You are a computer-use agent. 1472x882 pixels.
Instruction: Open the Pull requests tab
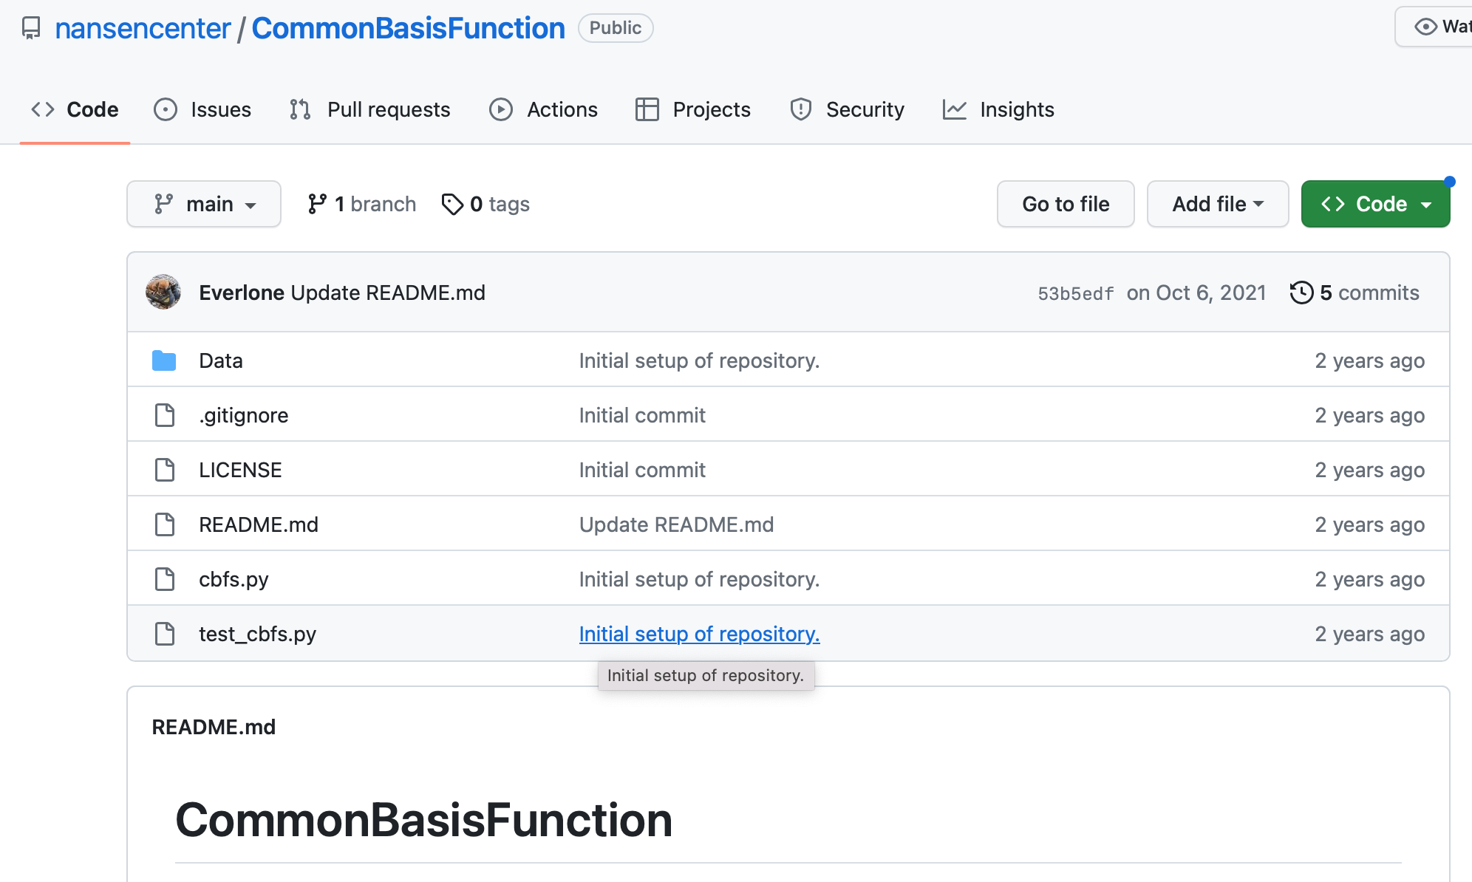click(370, 109)
